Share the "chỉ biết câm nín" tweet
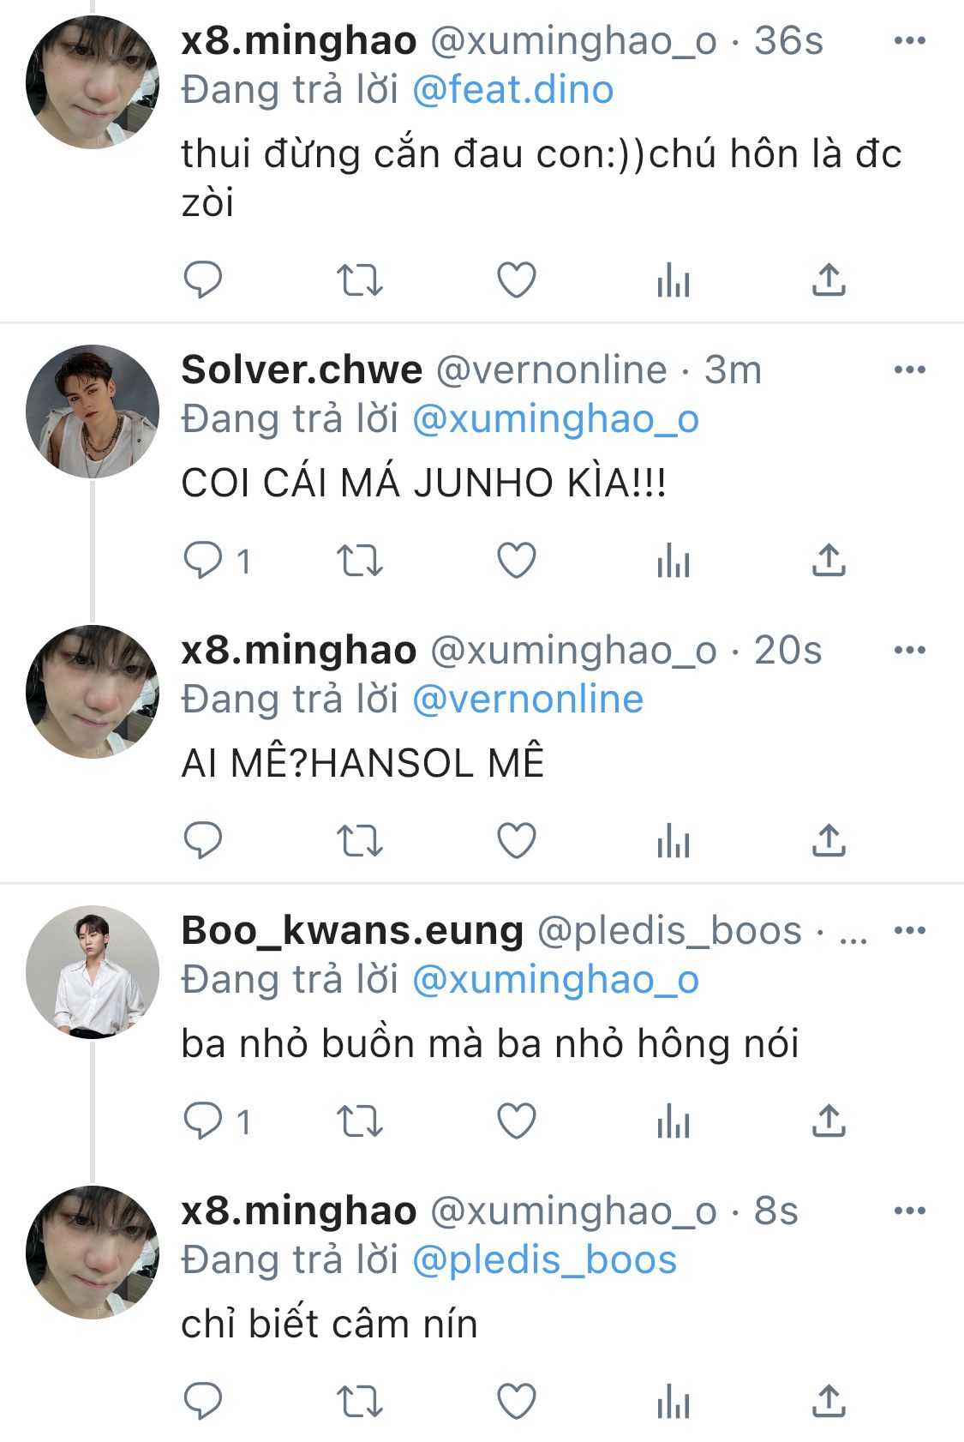This screenshot has width=964, height=1442. click(x=829, y=1401)
